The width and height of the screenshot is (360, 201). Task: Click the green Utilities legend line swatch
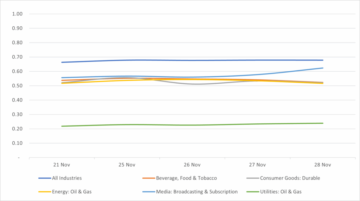click(253, 192)
